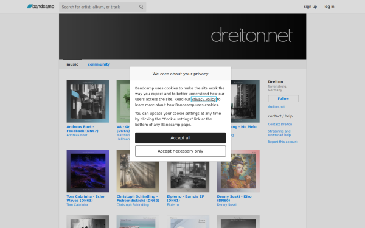Click the search magnifier icon

[141, 7]
